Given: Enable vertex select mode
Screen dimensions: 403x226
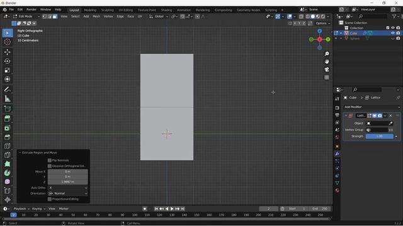Looking at the screenshot, I should click(45, 16).
